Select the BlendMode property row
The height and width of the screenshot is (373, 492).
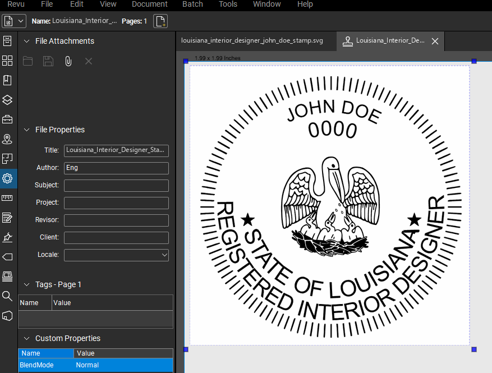click(96, 365)
